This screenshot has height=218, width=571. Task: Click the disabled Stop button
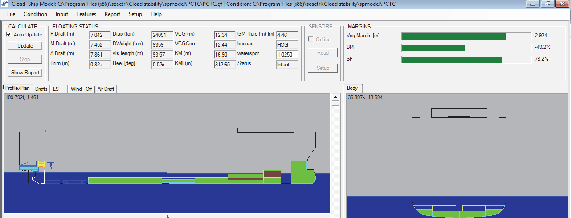click(25, 59)
